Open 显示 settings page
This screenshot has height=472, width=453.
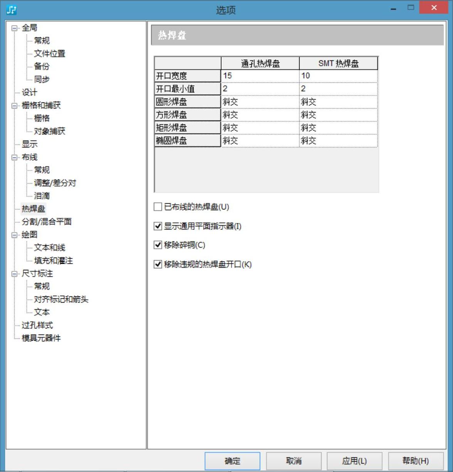29,144
